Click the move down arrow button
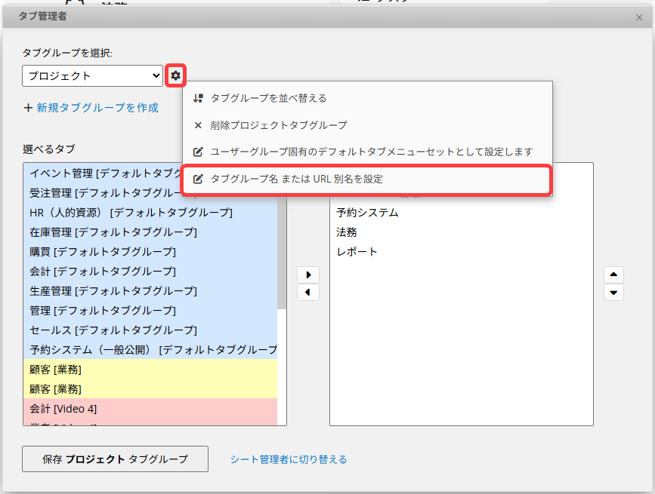The height and width of the screenshot is (494, 655). point(613,293)
